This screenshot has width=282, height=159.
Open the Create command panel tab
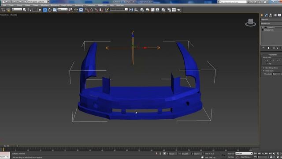[x=262, y=15]
